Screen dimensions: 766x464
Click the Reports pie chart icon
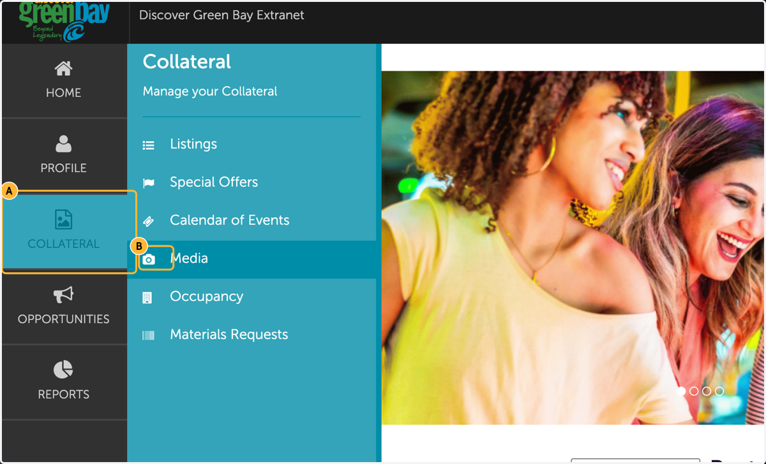click(x=63, y=370)
